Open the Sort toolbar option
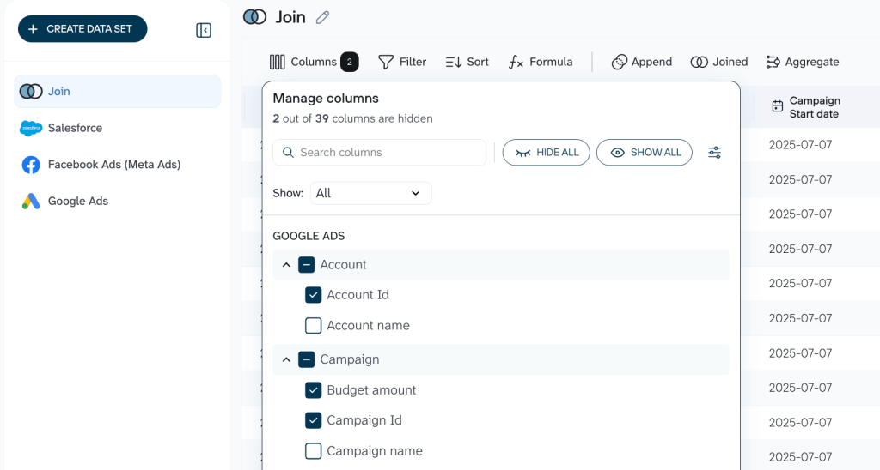The width and height of the screenshot is (880, 470). (x=467, y=62)
